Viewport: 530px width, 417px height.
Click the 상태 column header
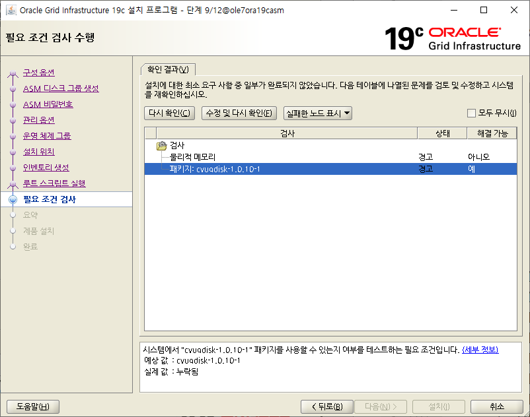coord(443,133)
